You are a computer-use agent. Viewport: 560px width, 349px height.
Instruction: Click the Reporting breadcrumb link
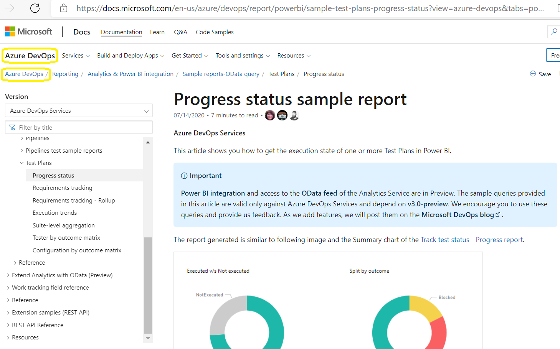(x=65, y=74)
